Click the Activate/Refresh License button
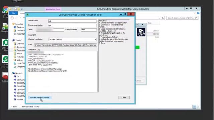The image size is (214, 120). 39,98
